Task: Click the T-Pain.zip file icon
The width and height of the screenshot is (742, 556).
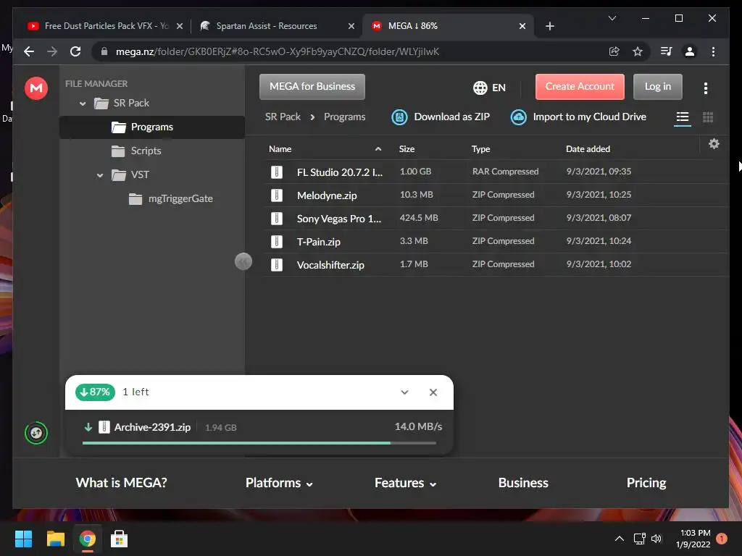Action: [277, 242]
